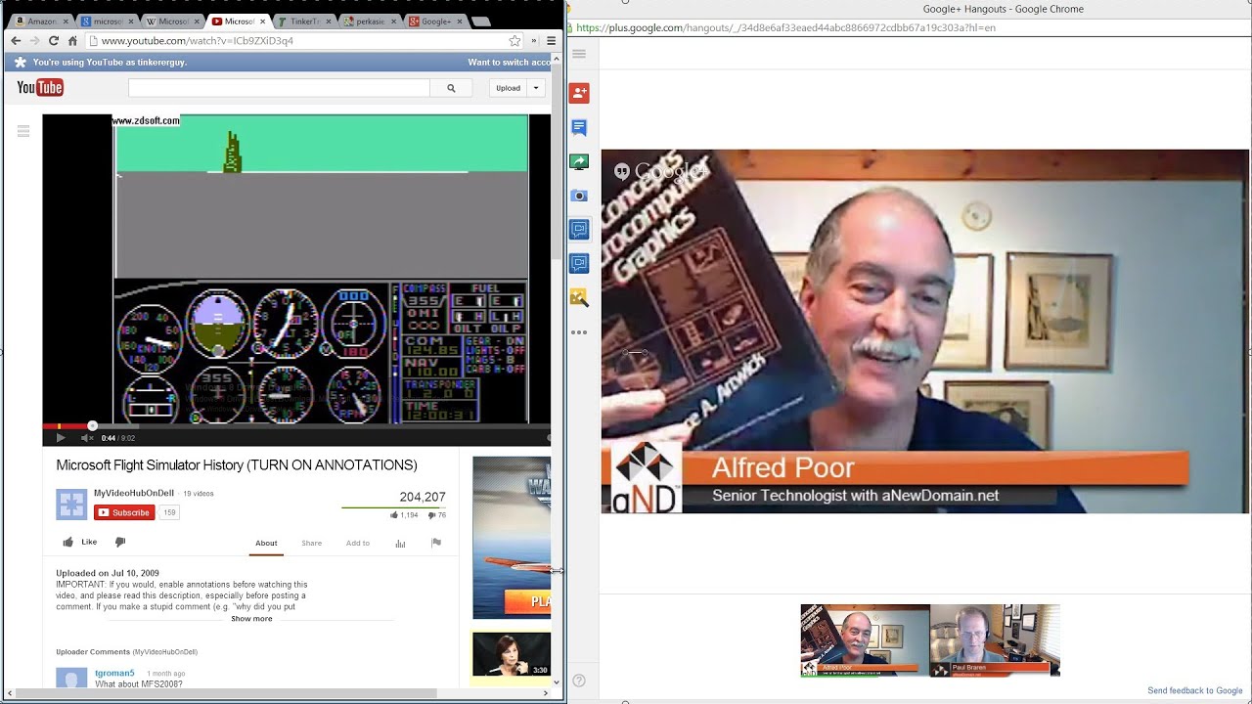Dislike the video with thumbs down
Image resolution: width=1252 pixels, height=704 pixels.
pos(120,542)
